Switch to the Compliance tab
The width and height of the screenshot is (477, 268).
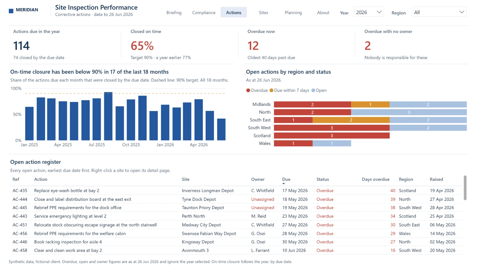tap(204, 12)
